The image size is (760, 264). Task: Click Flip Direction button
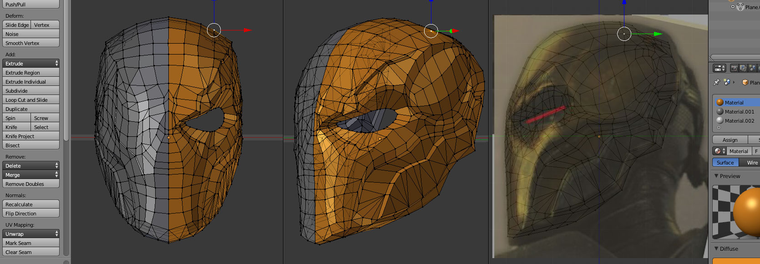click(x=31, y=213)
